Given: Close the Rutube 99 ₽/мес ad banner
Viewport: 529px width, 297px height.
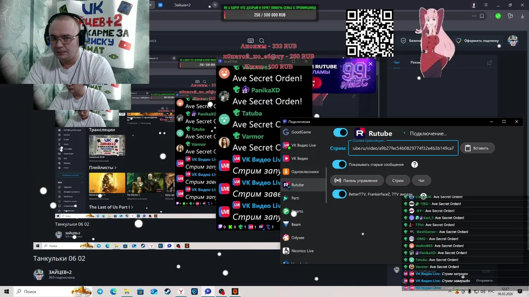Looking at the screenshot, I should pyautogui.click(x=370, y=64).
